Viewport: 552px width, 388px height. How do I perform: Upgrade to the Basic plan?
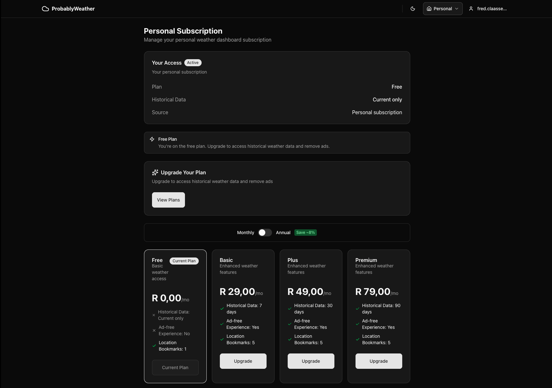click(x=243, y=361)
